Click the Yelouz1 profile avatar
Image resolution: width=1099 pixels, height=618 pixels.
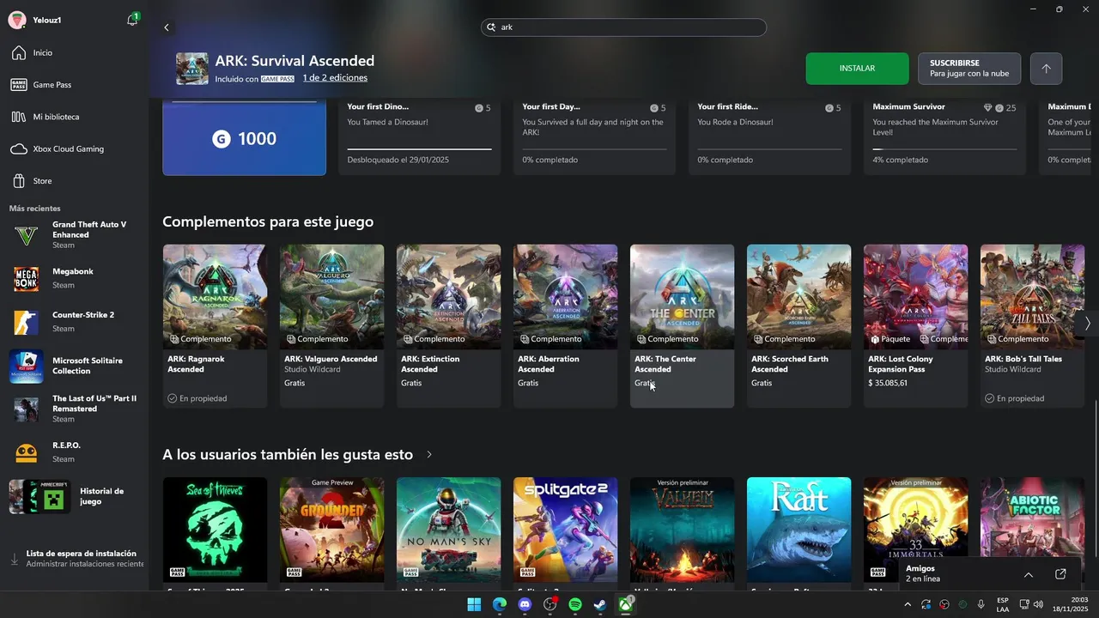click(x=16, y=20)
